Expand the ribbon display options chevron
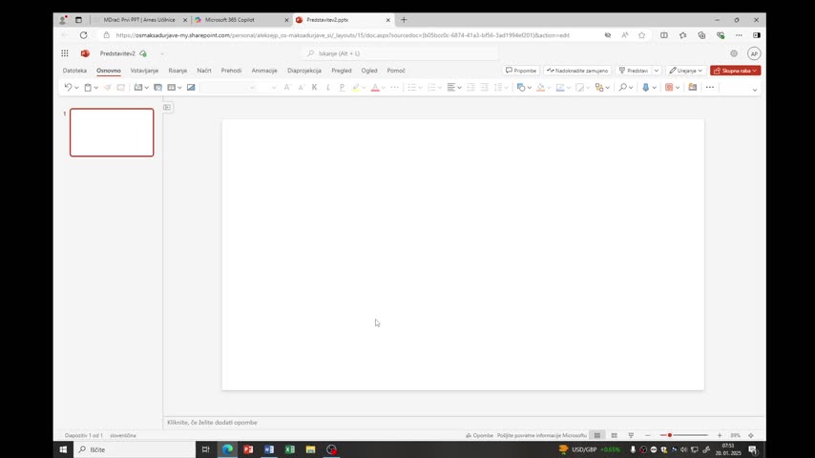Image resolution: width=815 pixels, height=458 pixels. click(755, 90)
